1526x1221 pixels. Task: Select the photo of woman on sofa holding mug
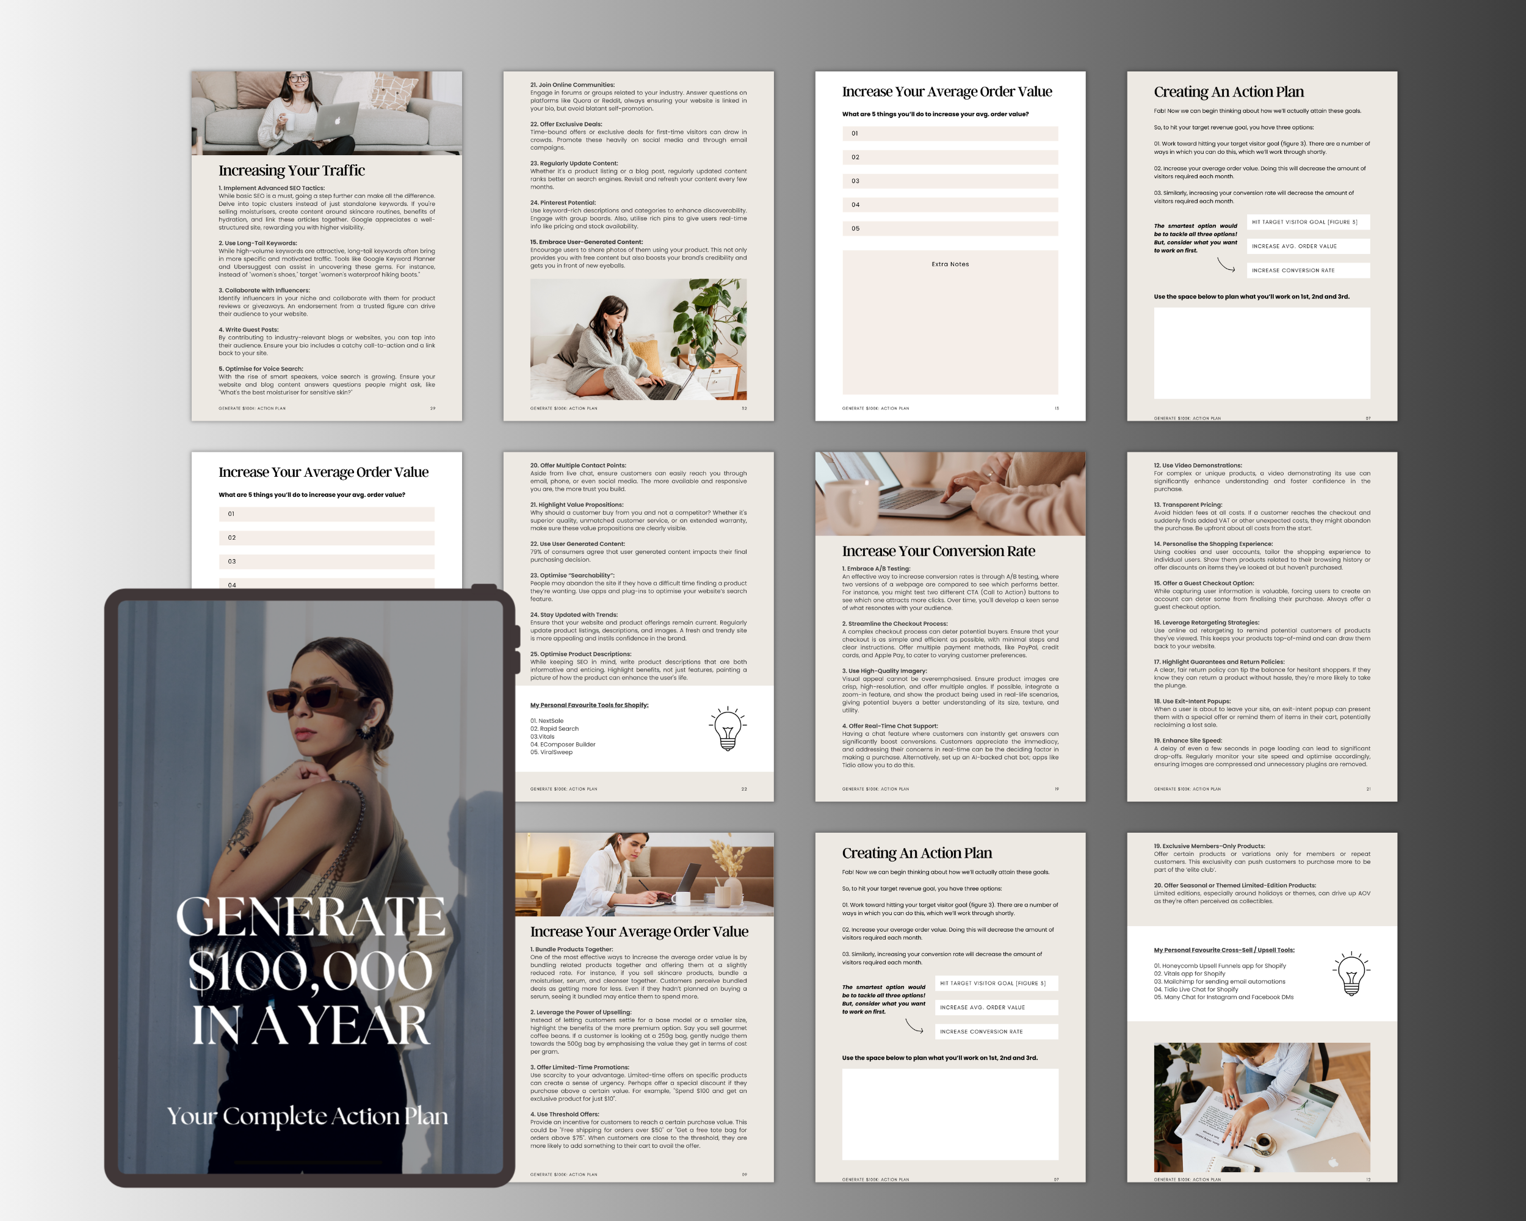coord(327,114)
